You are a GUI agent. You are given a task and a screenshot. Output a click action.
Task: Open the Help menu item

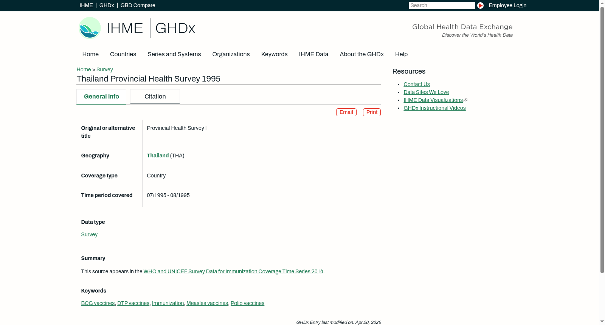(x=402, y=54)
